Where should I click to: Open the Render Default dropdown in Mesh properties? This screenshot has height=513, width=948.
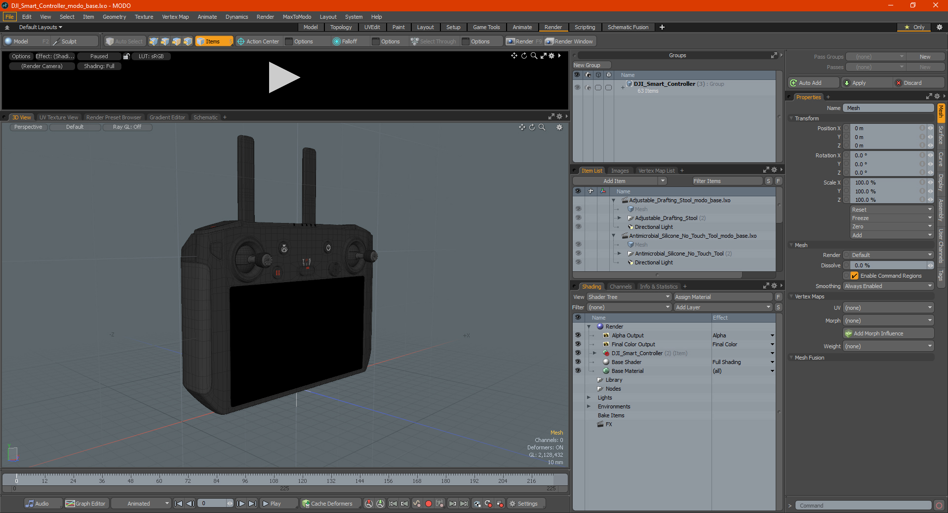[x=892, y=255]
